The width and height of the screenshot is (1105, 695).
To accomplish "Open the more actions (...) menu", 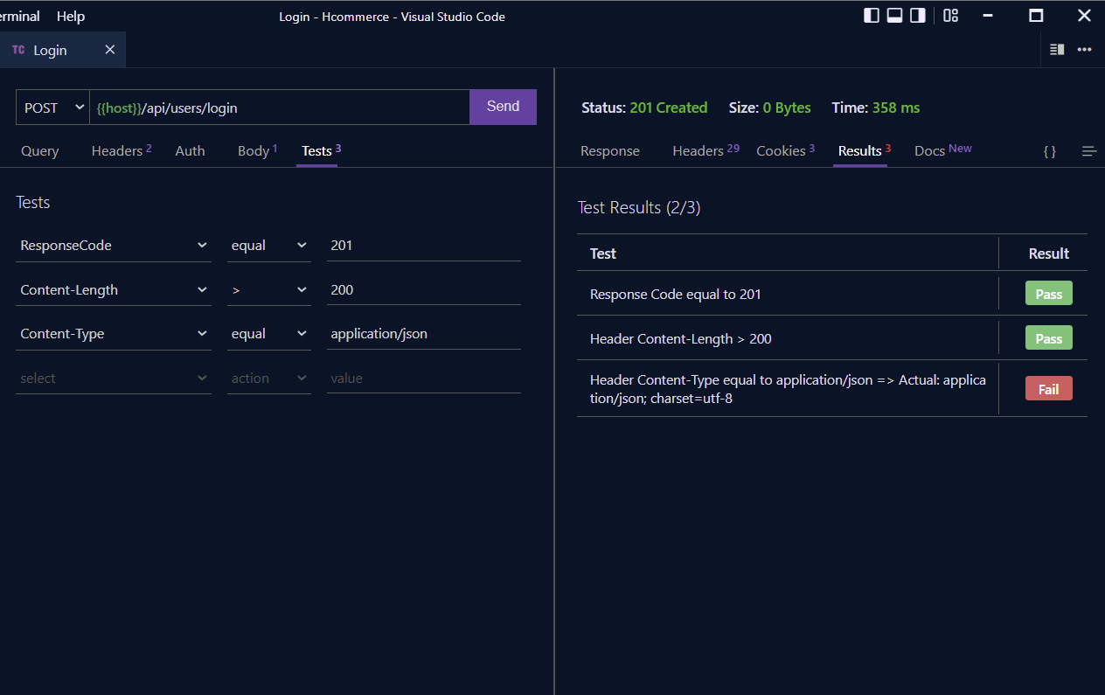I will tap(1084, 50).
